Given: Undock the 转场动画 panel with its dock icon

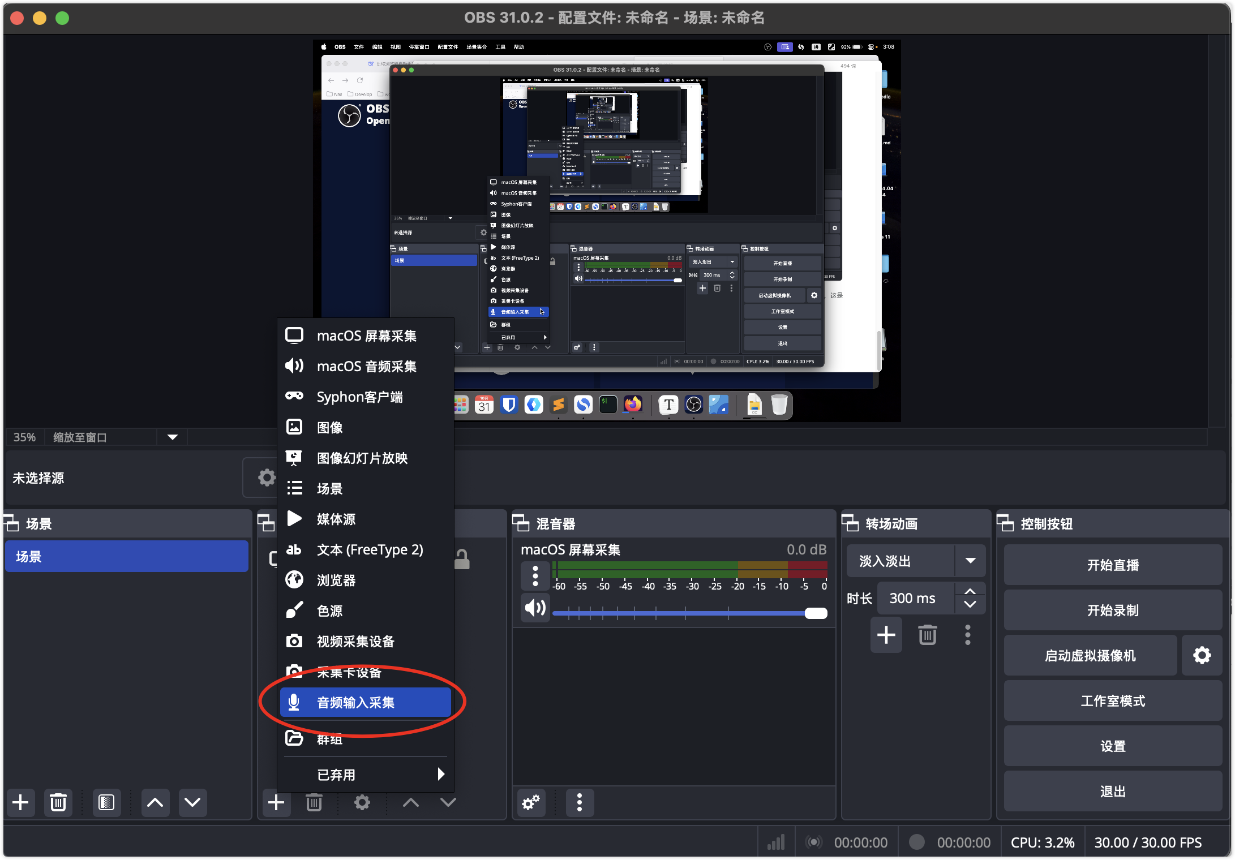Looking at the screenshot, I should (x=851, y=523).
